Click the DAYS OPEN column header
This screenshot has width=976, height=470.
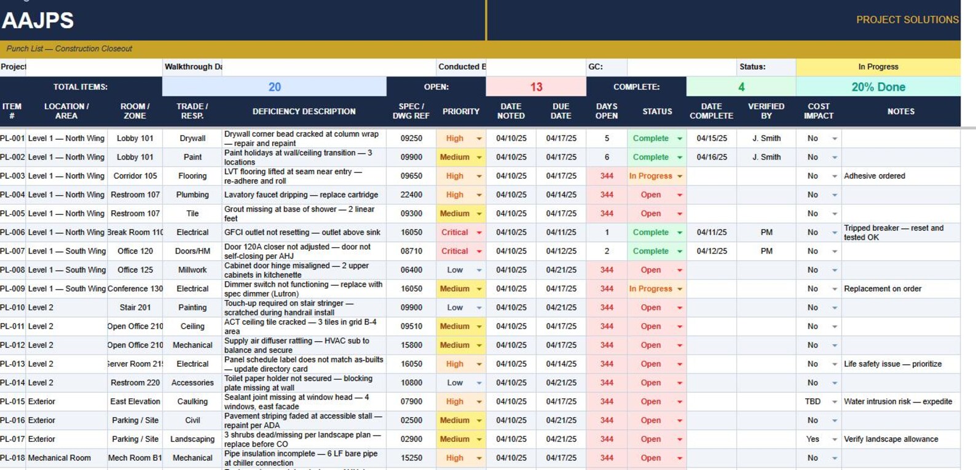pos(607,111)
